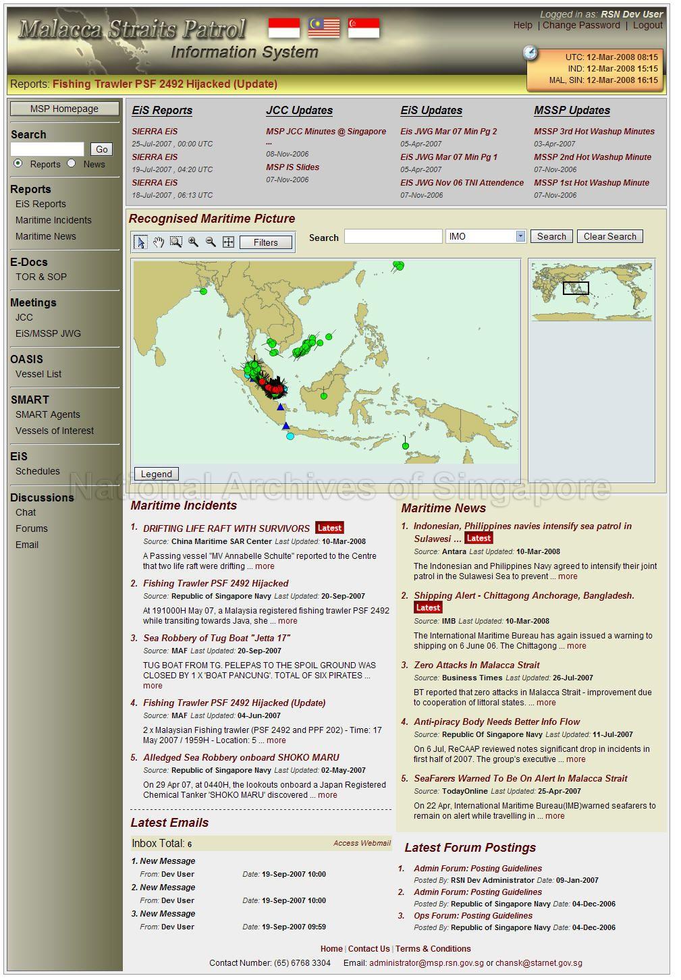Select the arrow pointer map tool
The width and height of the screenshot is (681, 980).
click(140, 242)
